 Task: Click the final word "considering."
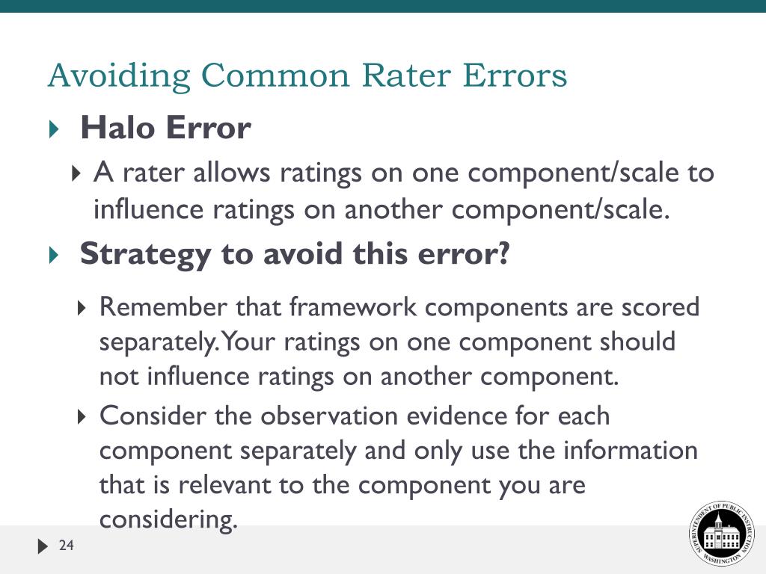168,519
